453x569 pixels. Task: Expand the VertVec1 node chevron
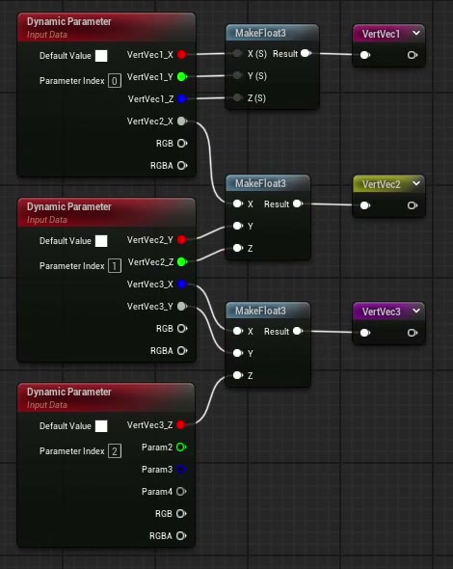[416, 33]
